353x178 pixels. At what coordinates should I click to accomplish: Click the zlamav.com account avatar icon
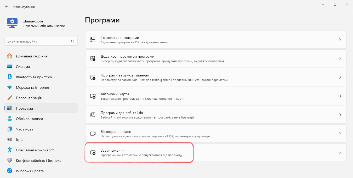pos(12,23)
